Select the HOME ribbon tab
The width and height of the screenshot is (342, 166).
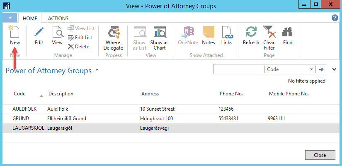(x=30, y=19)
